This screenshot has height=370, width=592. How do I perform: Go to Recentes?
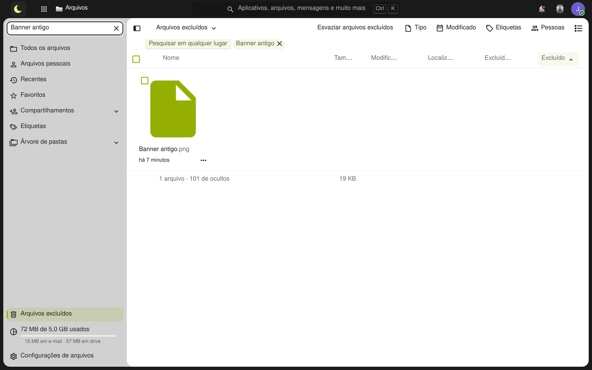pos(65,79)
